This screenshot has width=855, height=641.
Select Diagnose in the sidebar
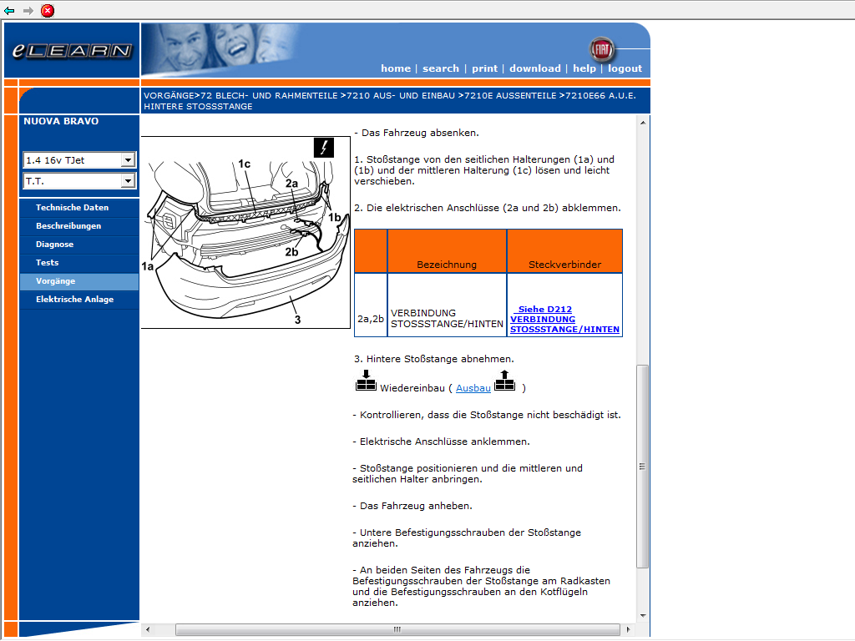click(54, 245)
